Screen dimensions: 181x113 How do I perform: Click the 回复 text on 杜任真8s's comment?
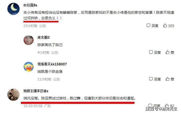click(155, 26)
